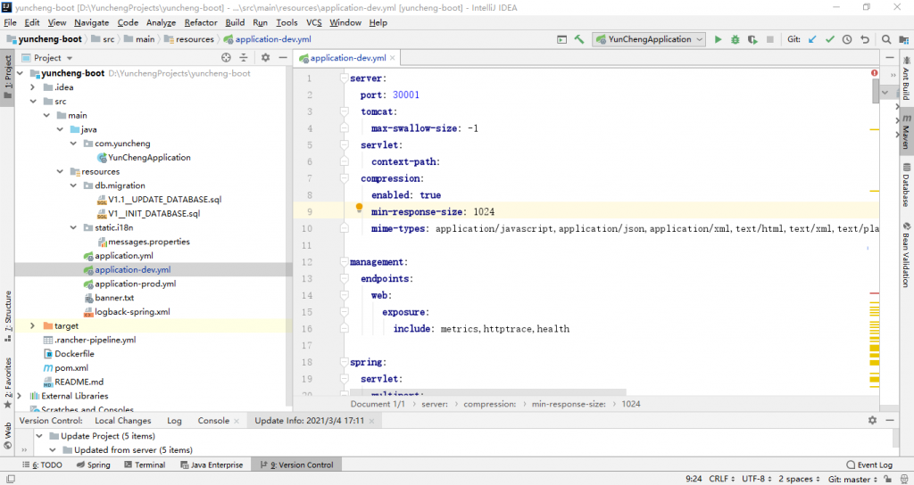Show Git history clock icon
Screen dimensions: 914x485
tap(847, 39)
